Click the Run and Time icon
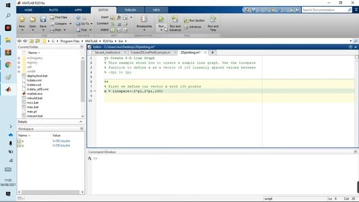Viewport: 359px width, 202px height. pyautogui.click(x=213, y=19)
